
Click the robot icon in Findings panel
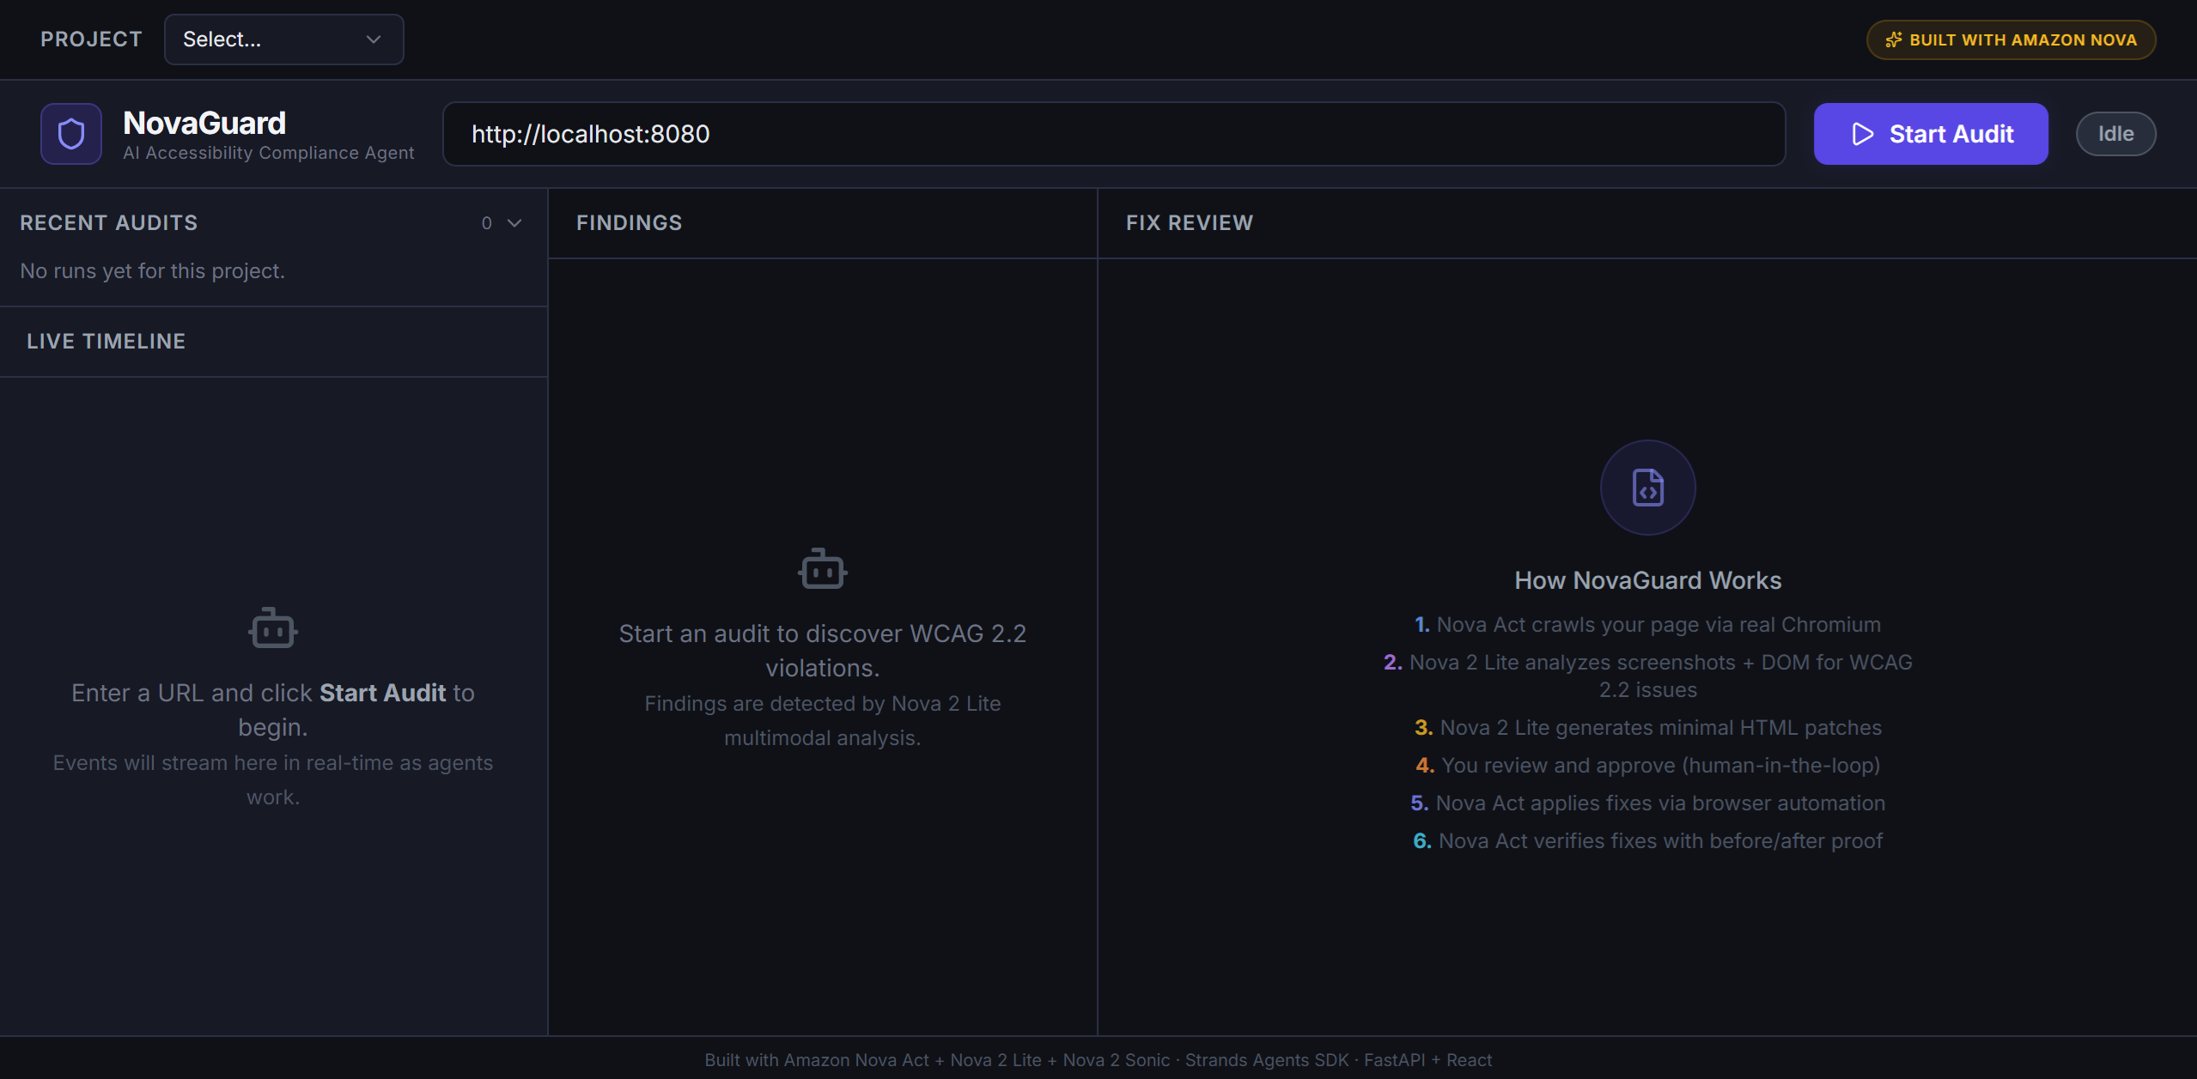pyautogui.click(x=822, y=569)
